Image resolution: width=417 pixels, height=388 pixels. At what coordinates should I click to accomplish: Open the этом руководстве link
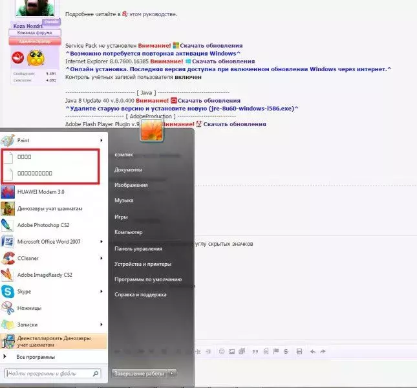pyautogui.click(x=153, y=14)
